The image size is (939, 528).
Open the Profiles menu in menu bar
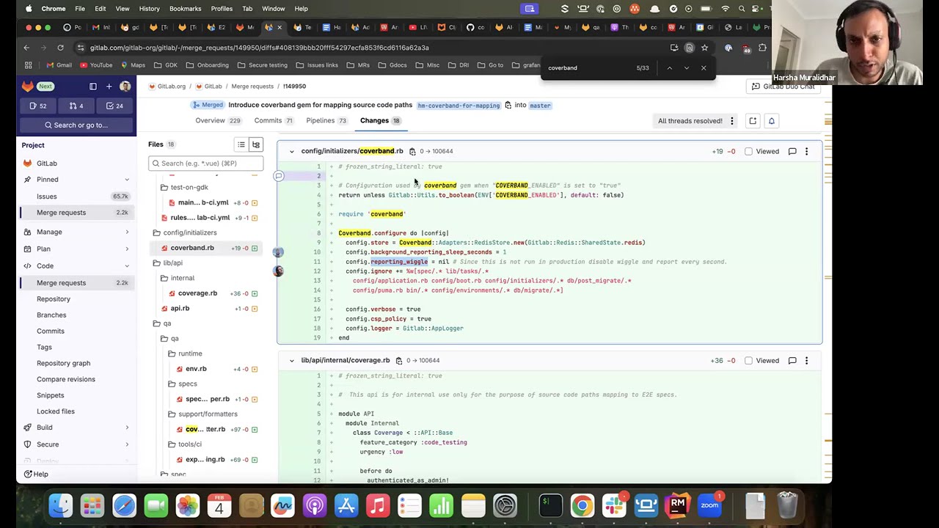pyautogui.click(x=222, y=9)
